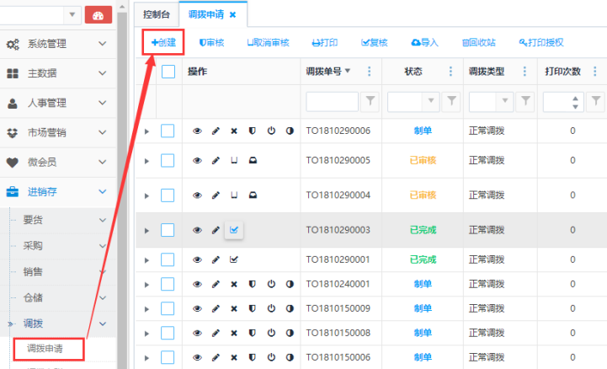This screenshot has height=369, width=607.
Task: Click the power icon for TO1810150008
Action: 271,334
